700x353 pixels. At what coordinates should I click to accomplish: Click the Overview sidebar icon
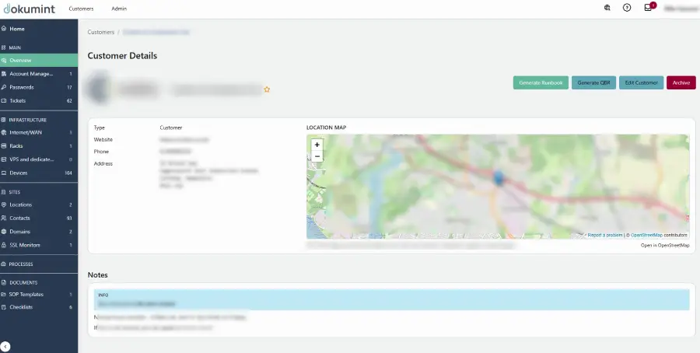pos(4,60)
